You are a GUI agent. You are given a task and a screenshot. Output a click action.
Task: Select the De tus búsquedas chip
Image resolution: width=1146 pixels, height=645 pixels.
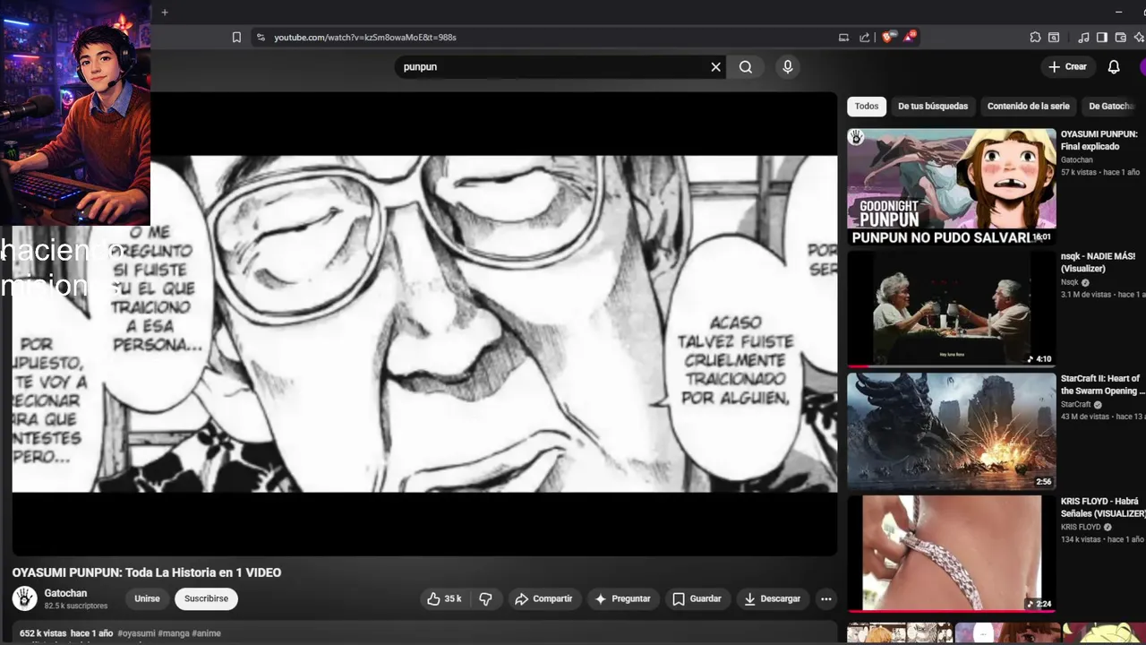pyautogui.click(x=933, y=106)
